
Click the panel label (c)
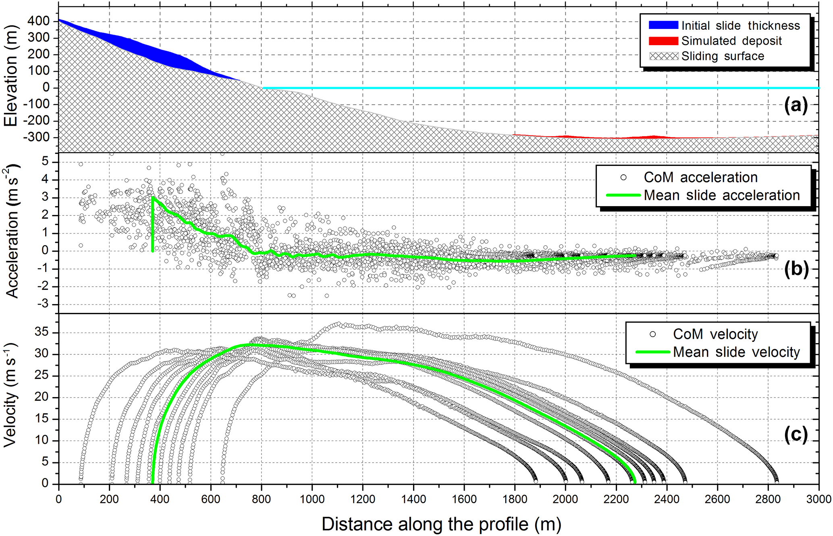(x=796, y=435)
